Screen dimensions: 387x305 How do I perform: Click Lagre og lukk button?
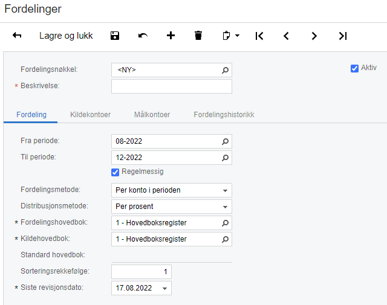coord(66,36)
